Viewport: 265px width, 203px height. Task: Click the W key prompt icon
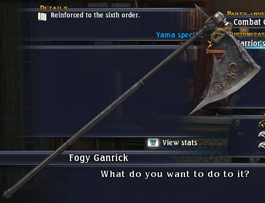coord(153,143)
